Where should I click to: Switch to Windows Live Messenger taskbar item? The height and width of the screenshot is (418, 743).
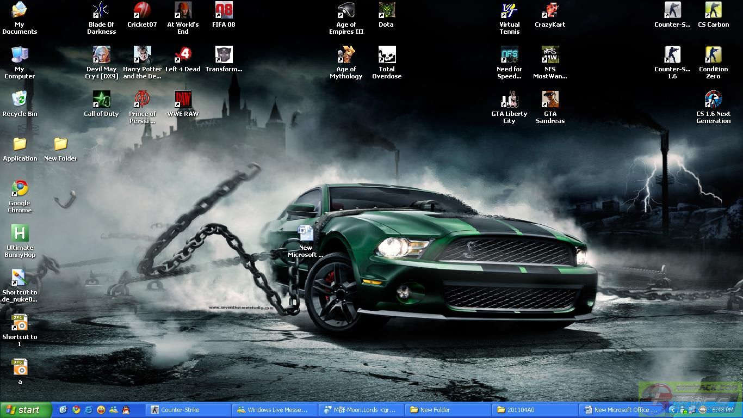[275, 410]
